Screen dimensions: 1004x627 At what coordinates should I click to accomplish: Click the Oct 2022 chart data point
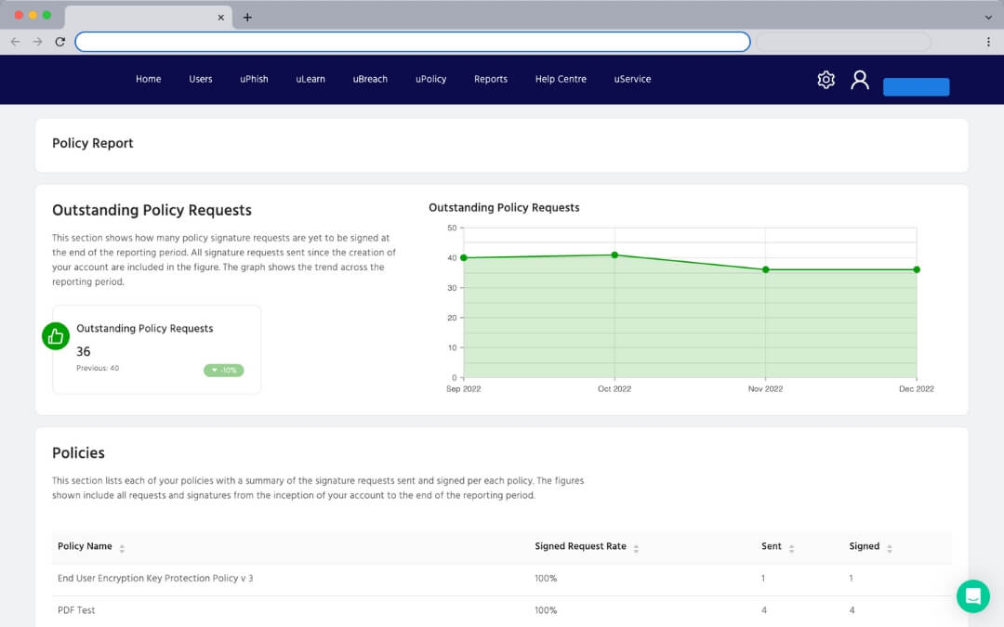point(614,255)
